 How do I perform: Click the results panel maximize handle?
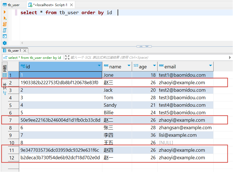(x=144, y=46)
